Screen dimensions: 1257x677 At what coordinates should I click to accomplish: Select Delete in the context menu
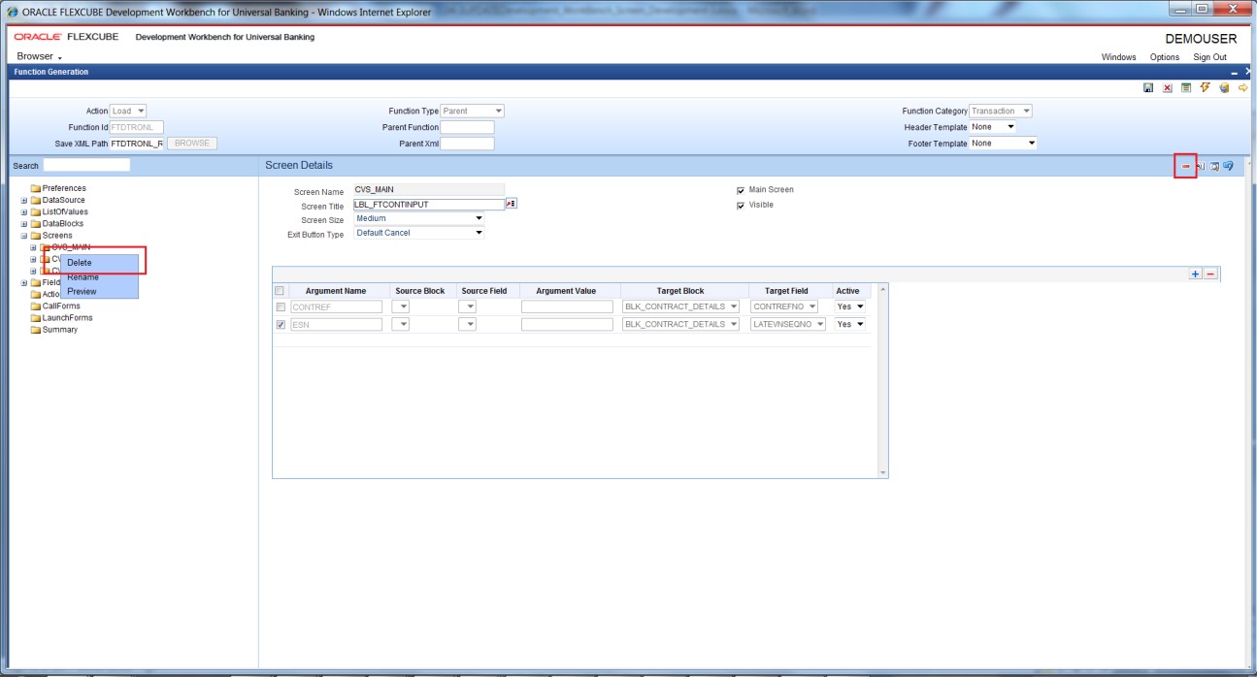click(x=99, y=263)
